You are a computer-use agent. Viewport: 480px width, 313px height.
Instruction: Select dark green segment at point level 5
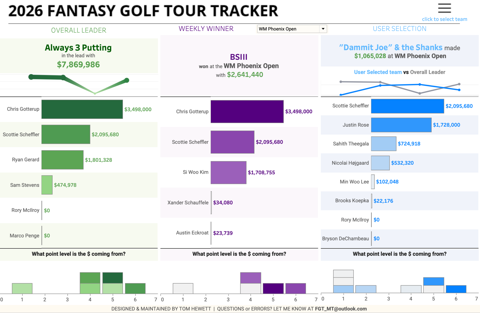pos(112,278)
